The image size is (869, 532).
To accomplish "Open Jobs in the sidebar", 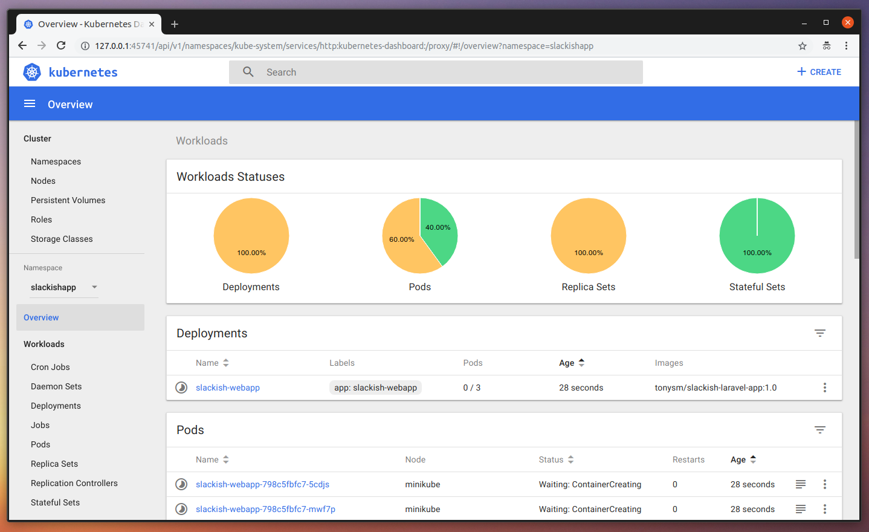I will (40, 425).
